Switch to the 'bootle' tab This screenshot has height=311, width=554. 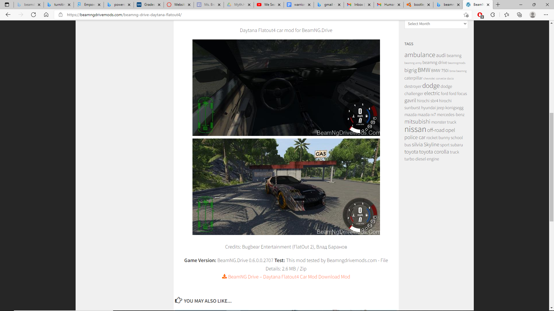click(419, 5)
